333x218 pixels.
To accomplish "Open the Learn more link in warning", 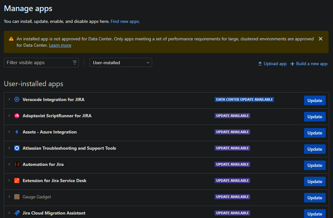I will pos(60,45).
